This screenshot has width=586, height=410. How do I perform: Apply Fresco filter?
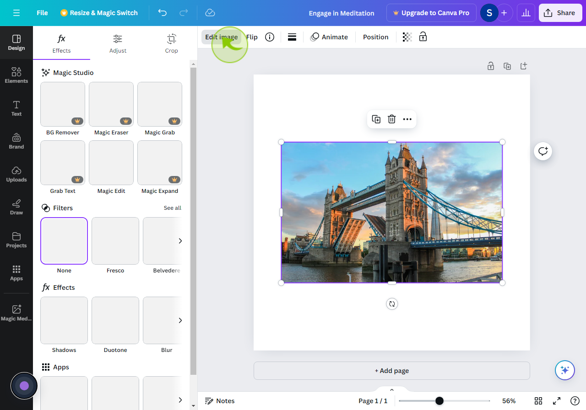115,241
